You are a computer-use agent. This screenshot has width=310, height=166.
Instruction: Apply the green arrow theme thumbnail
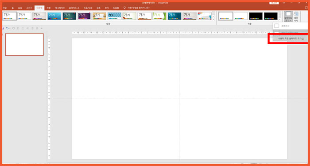click(x=159, y=16)
